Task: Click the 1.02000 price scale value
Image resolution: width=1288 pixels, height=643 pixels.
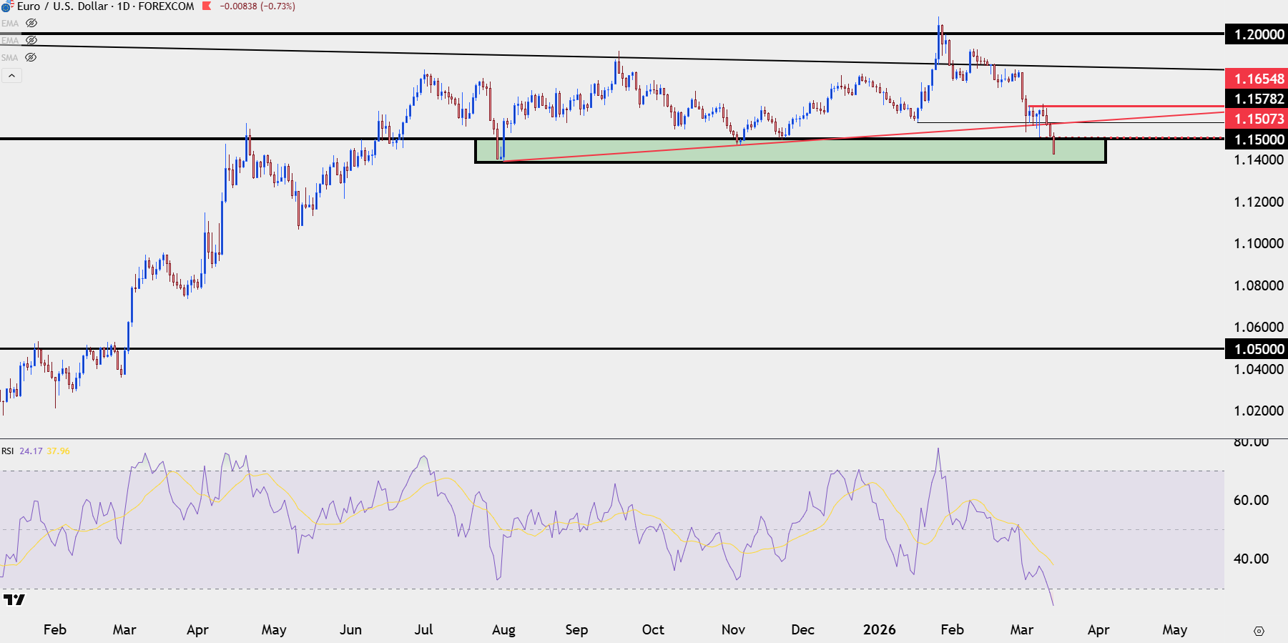Action: [x=1259, y=411]
